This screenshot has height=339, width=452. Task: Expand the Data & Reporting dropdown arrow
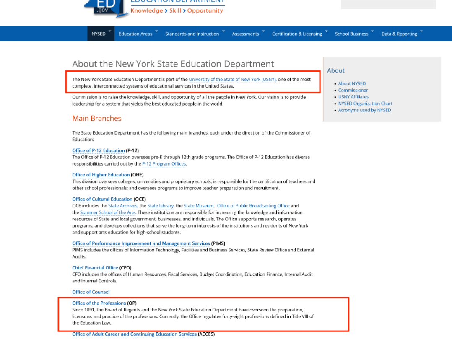point(421,31)
